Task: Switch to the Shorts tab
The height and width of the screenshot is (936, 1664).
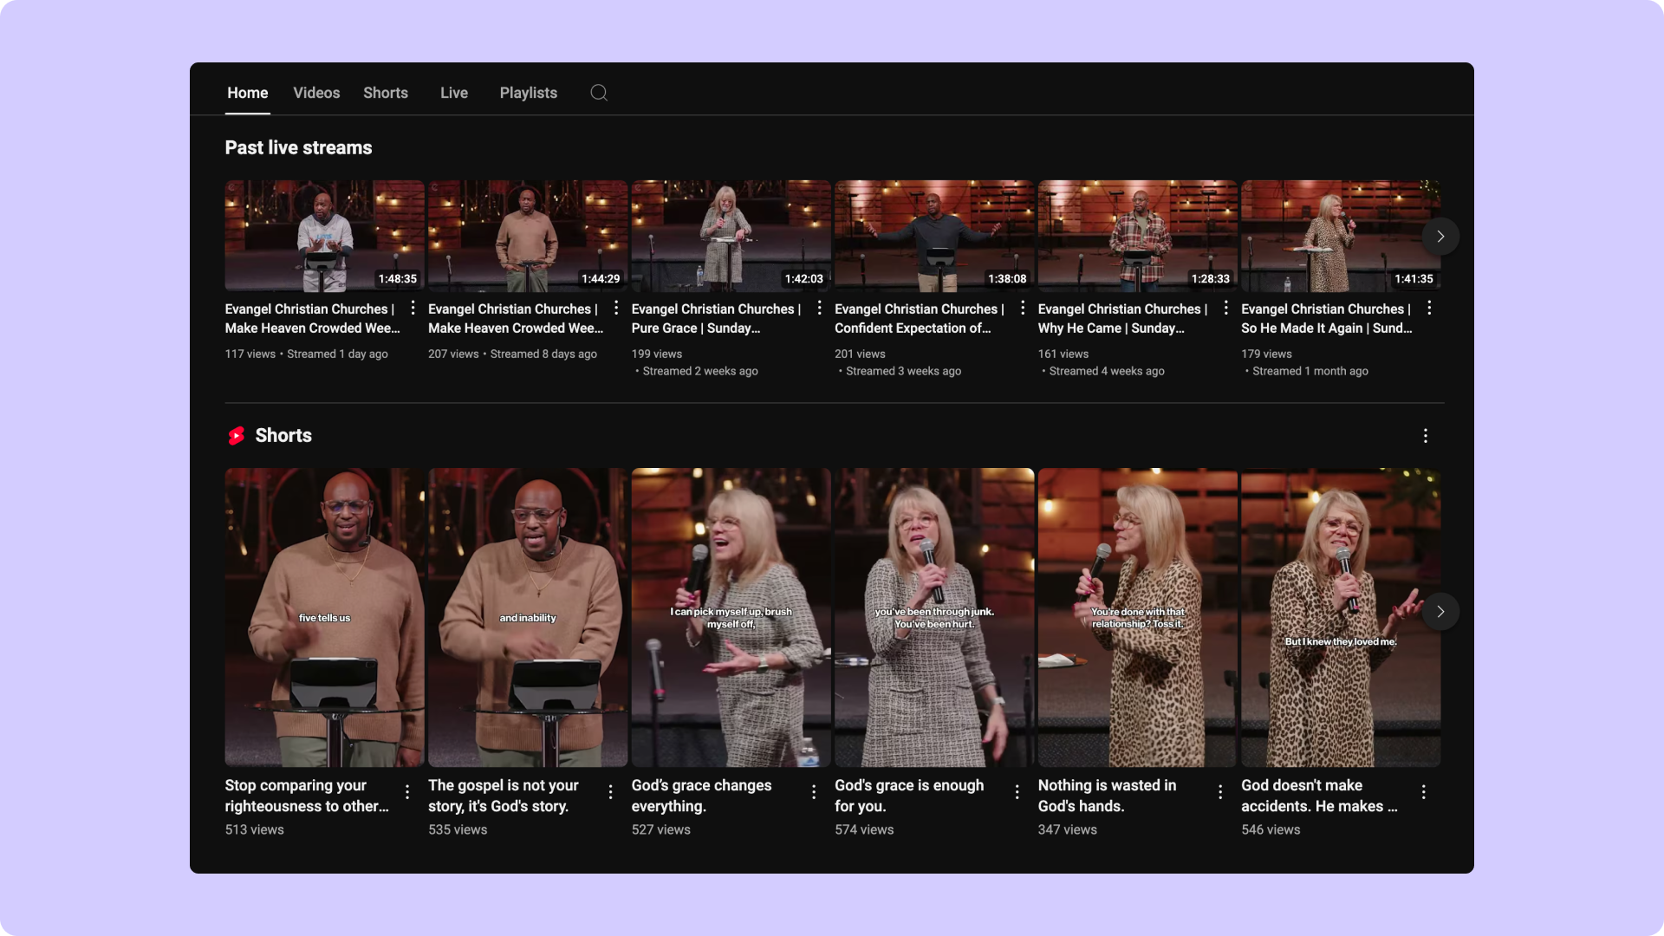Action: (386, 93)
